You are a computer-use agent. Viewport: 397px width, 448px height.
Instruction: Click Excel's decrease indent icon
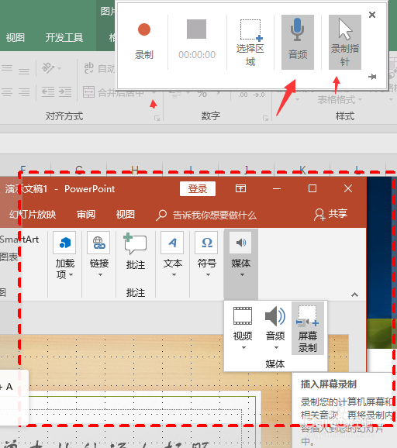coord(47,92)
